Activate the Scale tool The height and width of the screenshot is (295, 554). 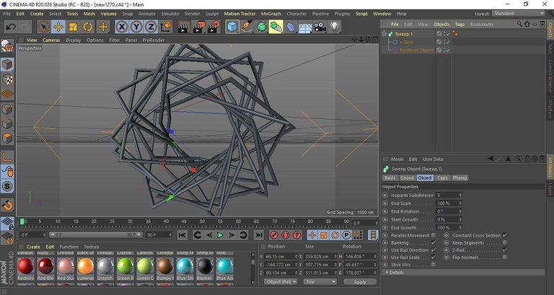[x=73, y=27]
